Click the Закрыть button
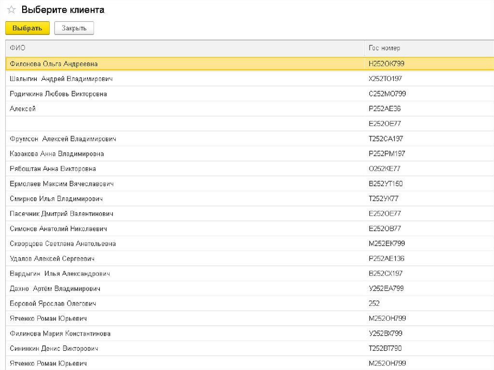494x370 pixels. (74, 28)
